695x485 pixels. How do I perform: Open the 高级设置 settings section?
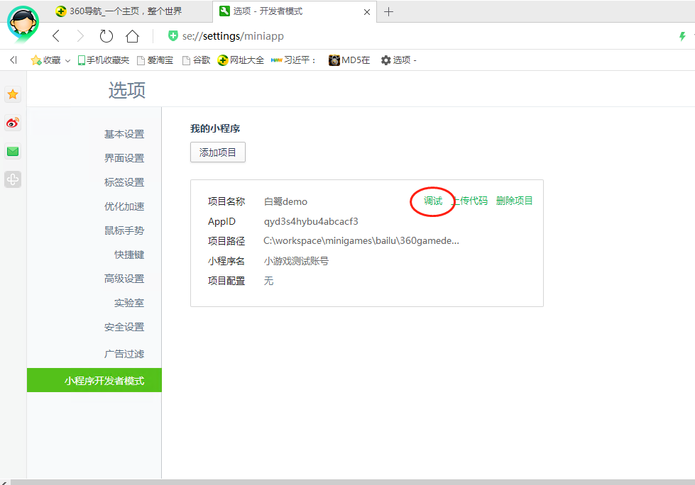[124, 279]
